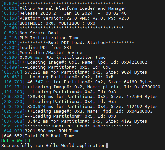Click the '350.624 ms' timing value

pos(40,107)
